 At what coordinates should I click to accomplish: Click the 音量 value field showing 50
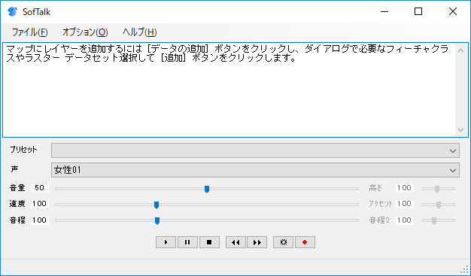click(x=40, y=188)
